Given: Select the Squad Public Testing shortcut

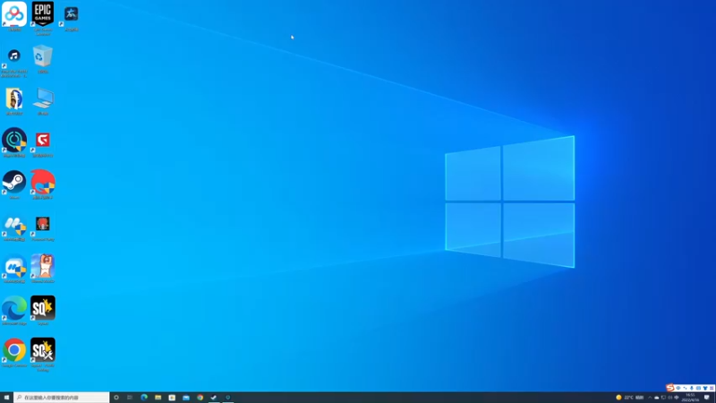Looking at the screenshot, I should [x=43, y=355].
